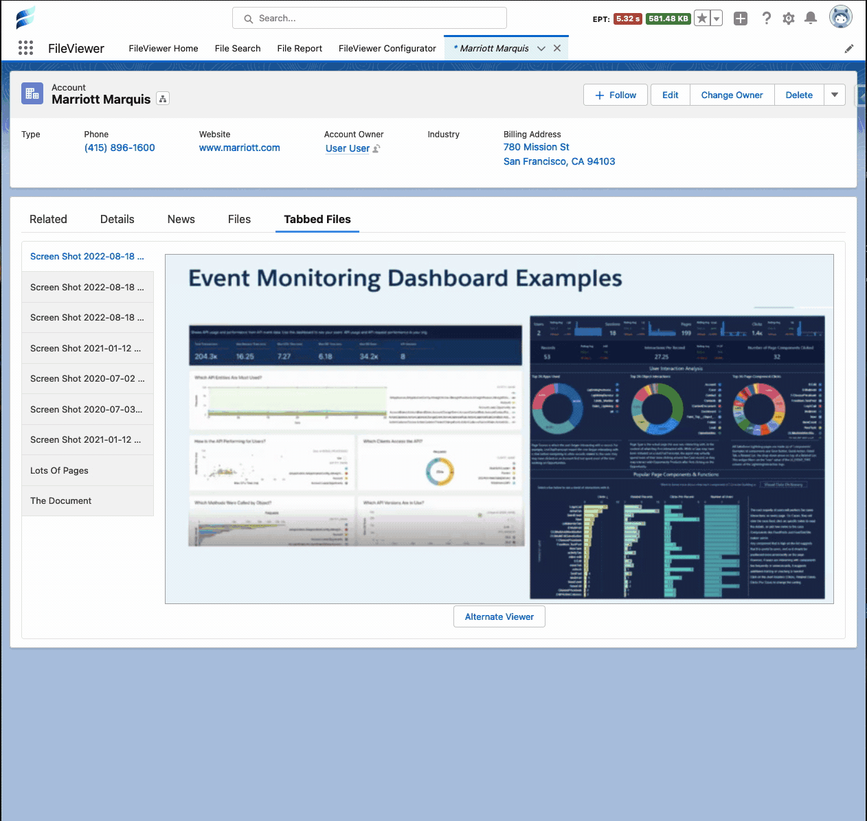The height and width of the screenshot is (821, 867).
Task: Select the Tabbed Files tab
Action: [x=317, y=219]
